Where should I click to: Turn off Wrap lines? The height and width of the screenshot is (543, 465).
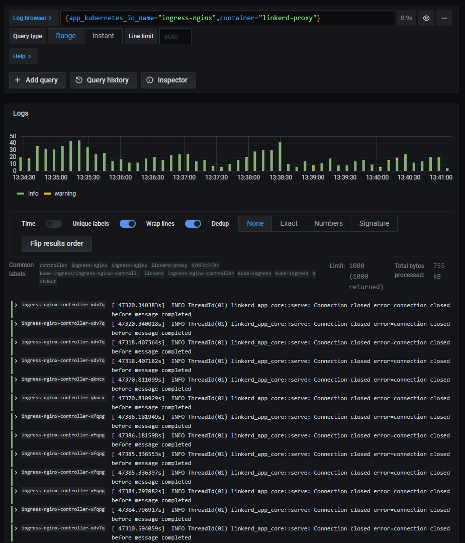click(193, 223)
